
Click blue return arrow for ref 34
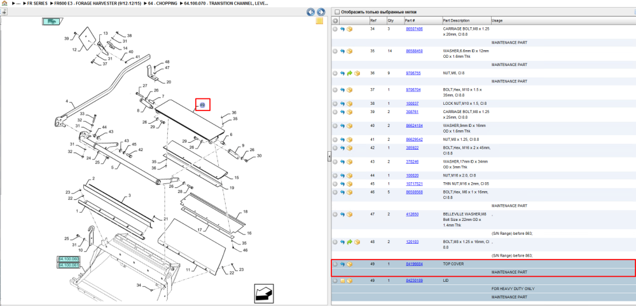click(342, 29)
